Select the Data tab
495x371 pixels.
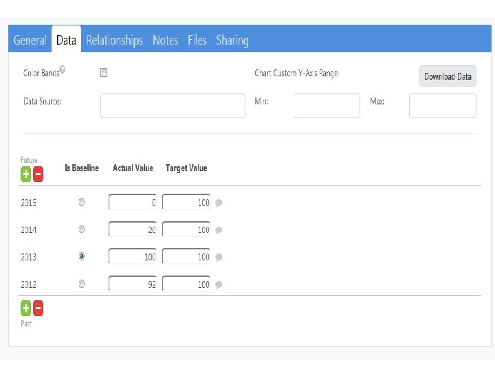click(66, 41)
